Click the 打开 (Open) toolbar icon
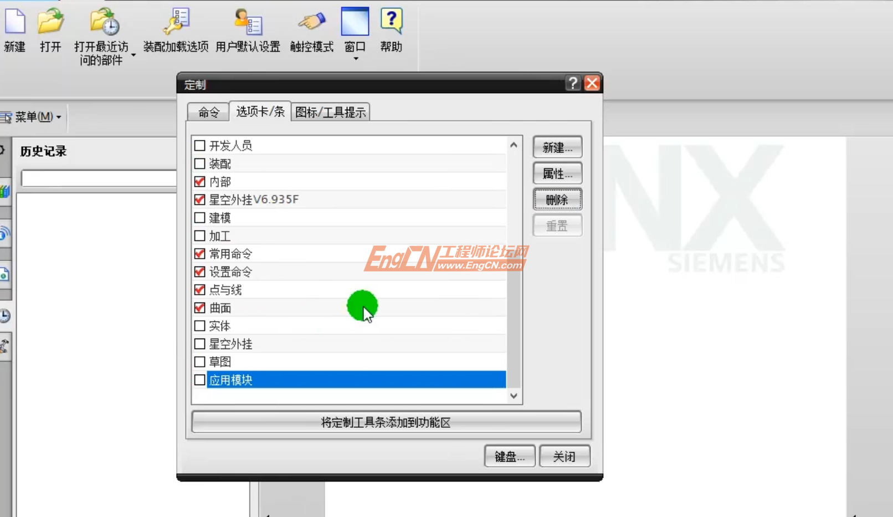The height and width of the screenshot is (517, 893). click(50, 22)
